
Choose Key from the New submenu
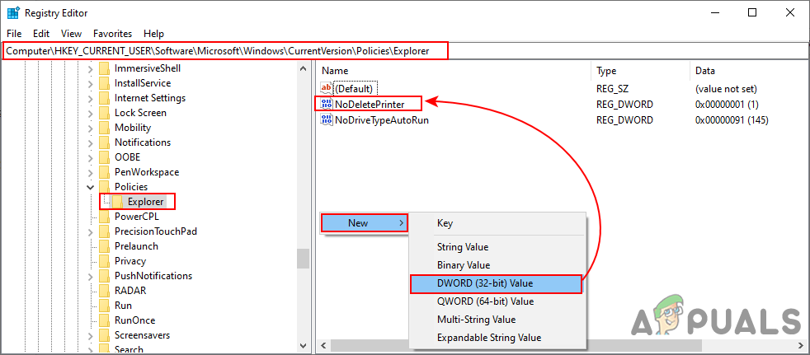496,223
